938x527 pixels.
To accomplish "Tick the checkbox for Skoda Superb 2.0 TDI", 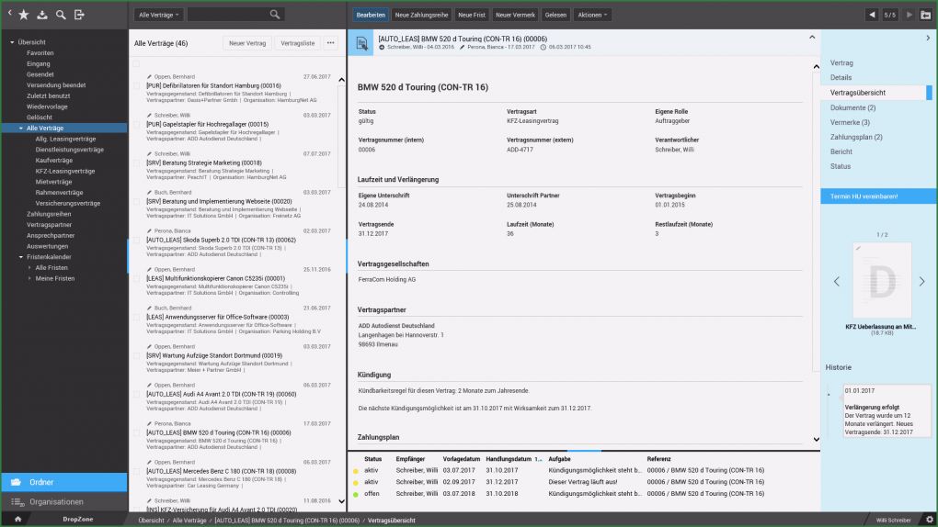I will pos(136,241).
